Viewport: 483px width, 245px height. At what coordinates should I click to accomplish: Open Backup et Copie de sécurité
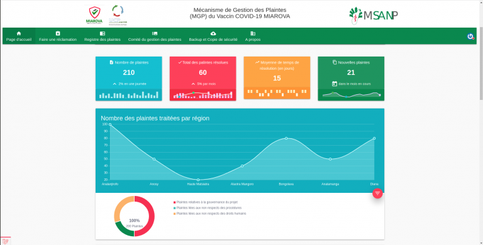(x=213, y=36)
